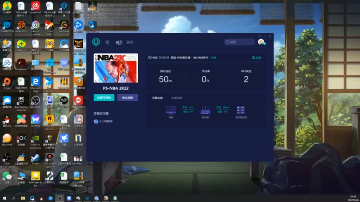The width and height of the screenshot is (360, 202).
Task: Switch to the 游戏 games tab
Action: click(x=130, y=42)
